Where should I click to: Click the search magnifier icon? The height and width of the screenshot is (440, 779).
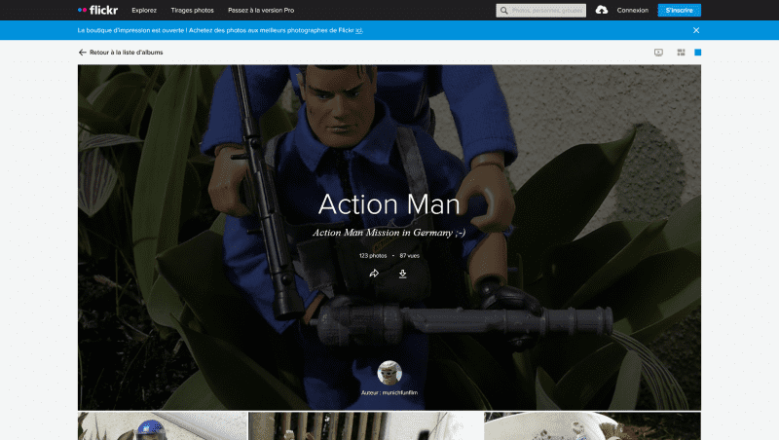tap(503, 11)
